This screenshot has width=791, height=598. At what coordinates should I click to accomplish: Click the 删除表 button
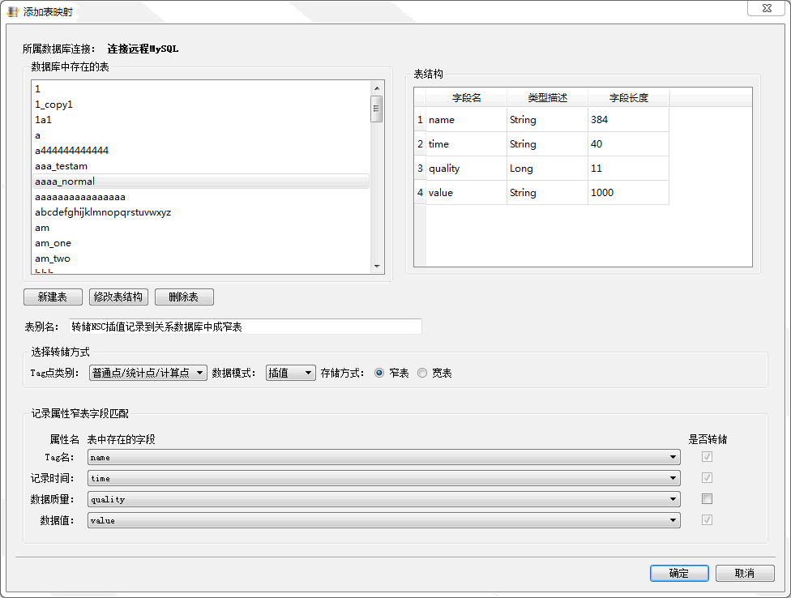[184, 297]
